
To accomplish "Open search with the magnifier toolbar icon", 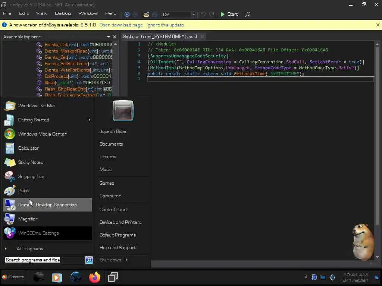I will [248, 15].
